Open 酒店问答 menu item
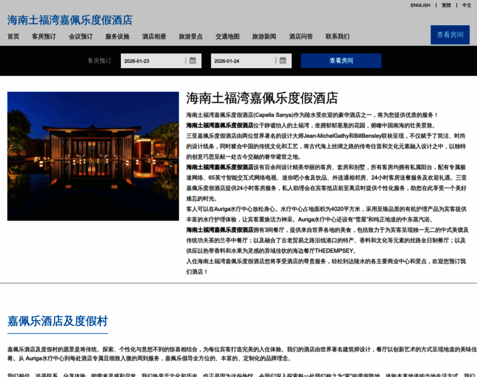Viewport: 477px width, 377px height. point(301,36)
